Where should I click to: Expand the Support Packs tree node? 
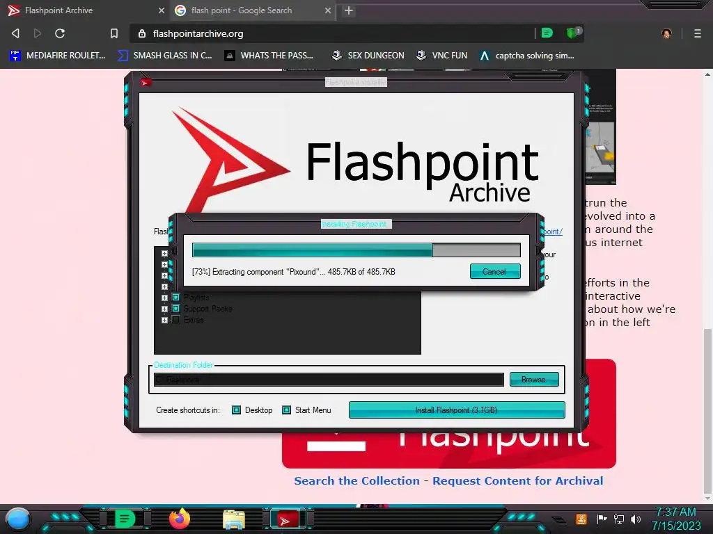164,309
